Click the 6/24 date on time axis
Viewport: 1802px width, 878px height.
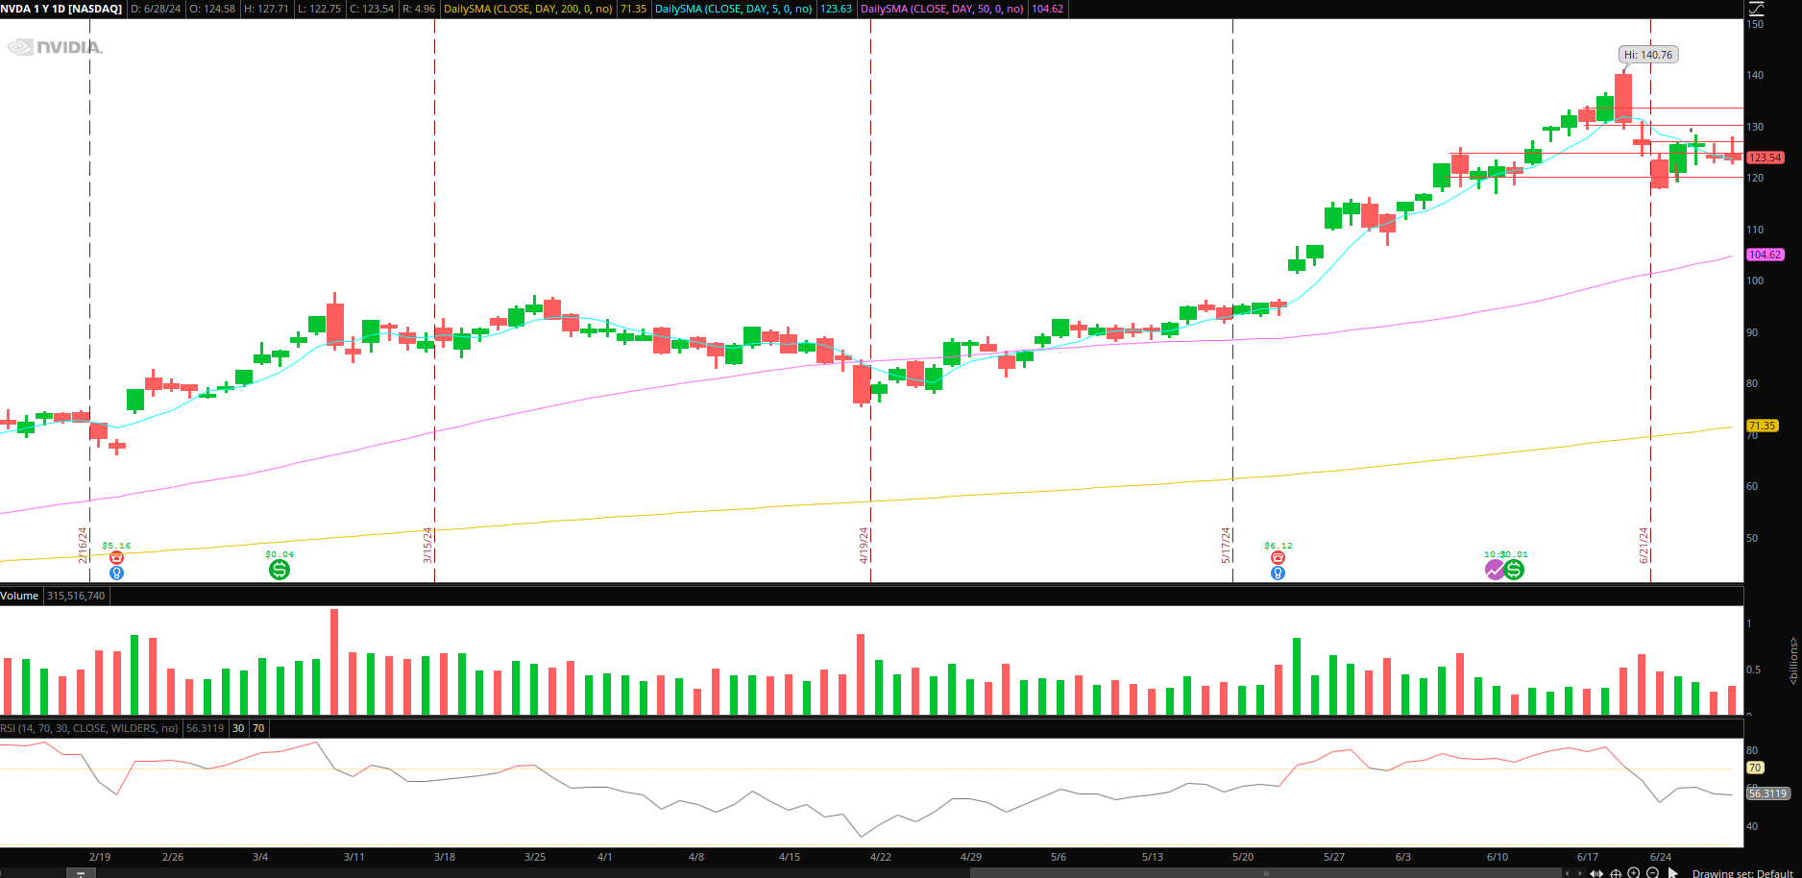pyautogui.click(x=1661, y=857)
